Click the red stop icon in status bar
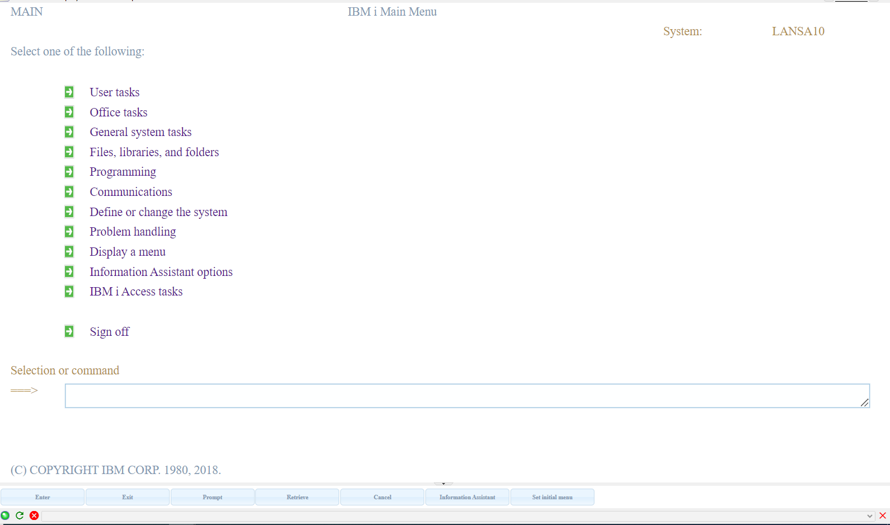Viewport: 890px width, 525px height. tap(34, 515)
